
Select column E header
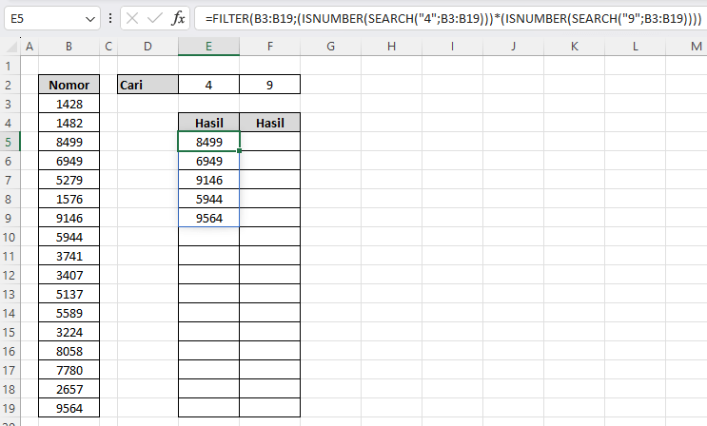pyautogui.click(x=208, y=47)
